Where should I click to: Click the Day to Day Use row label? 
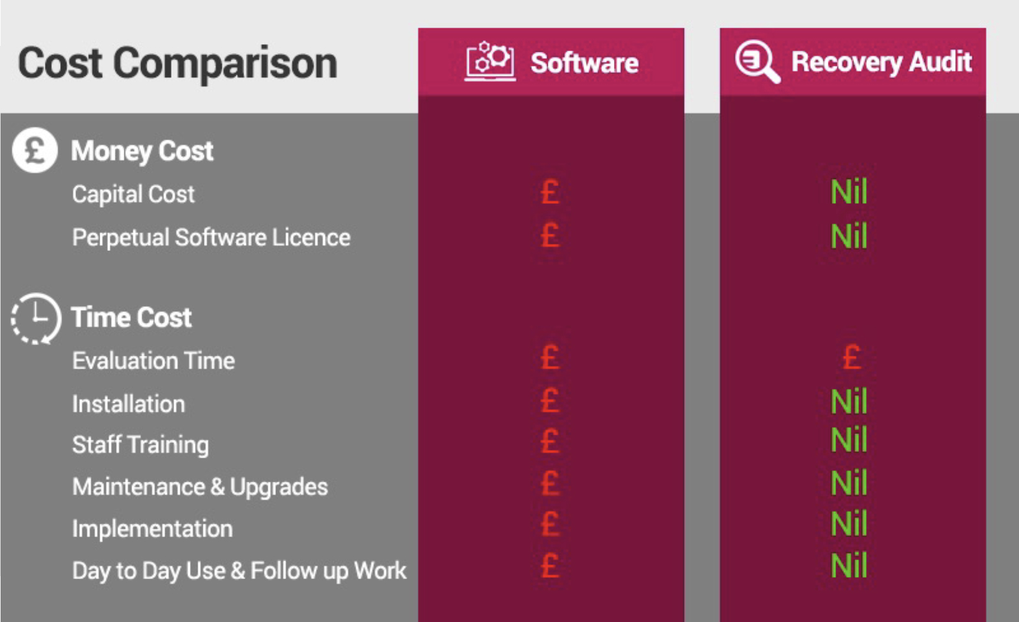(239, 571)
